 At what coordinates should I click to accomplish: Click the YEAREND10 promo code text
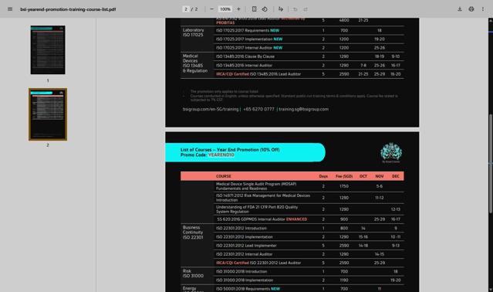(x=221, y=154)
